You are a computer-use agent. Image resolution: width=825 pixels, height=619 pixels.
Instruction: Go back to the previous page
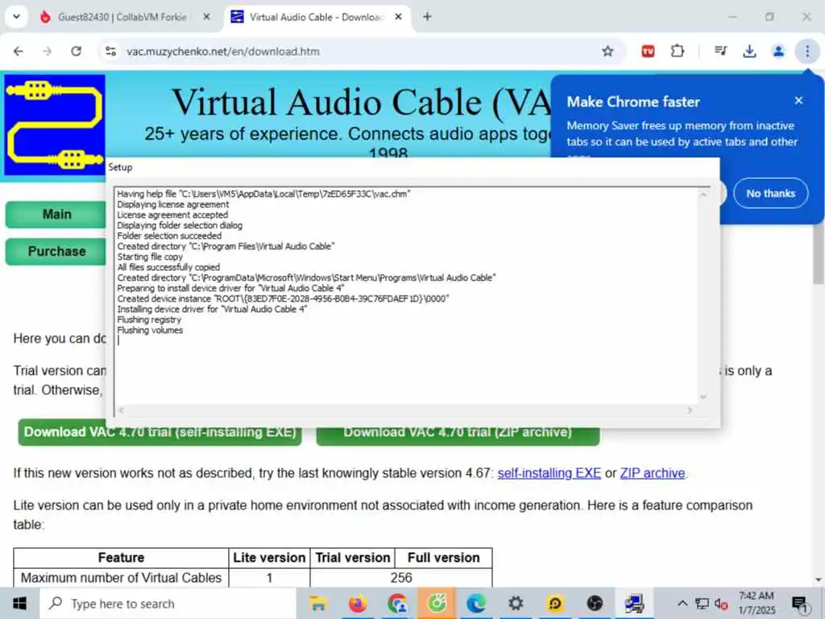[19, 51]
